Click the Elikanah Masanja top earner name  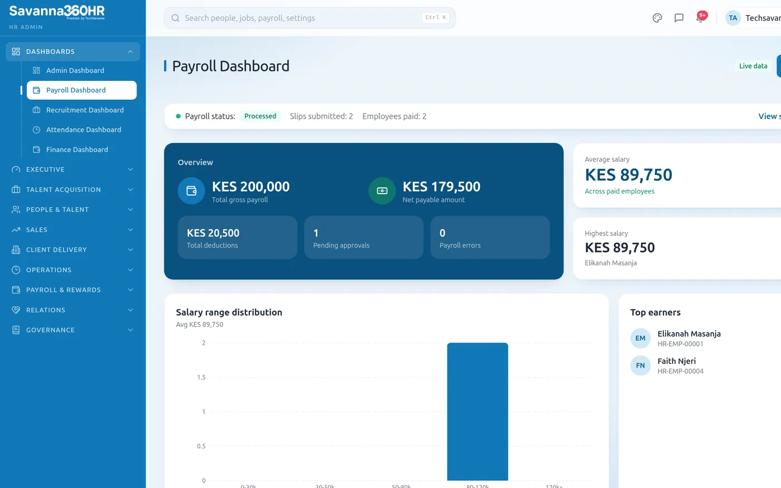pyautogui.click(x=689, y=334)
